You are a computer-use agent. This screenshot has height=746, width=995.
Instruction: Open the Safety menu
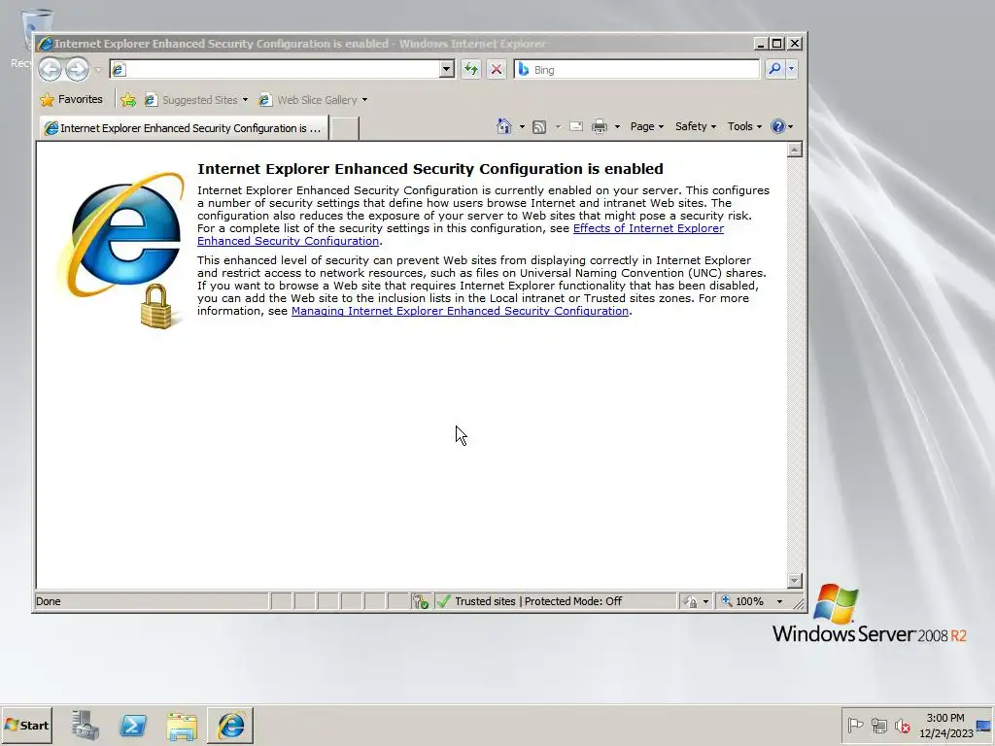tap(696, 126)
